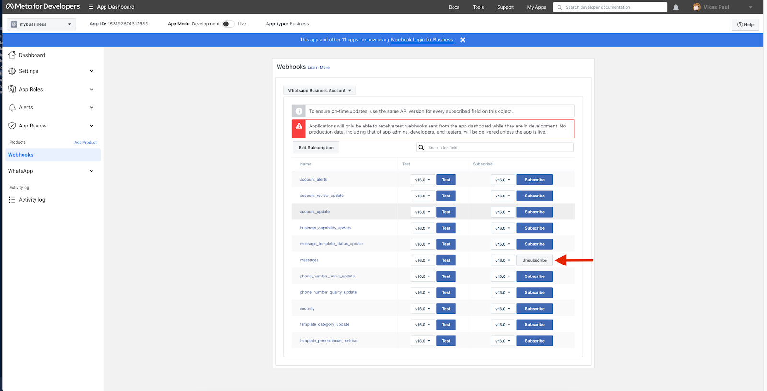The height and width of the screenshot is (391, 767).
Task: Click the business_capability_update field name
Action: 325,228
